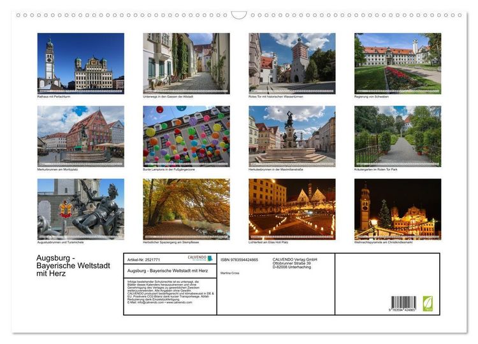Open the Rotes Tor water towers photo
The height and width of the screenshot is (344, 478).
[292, 63]
